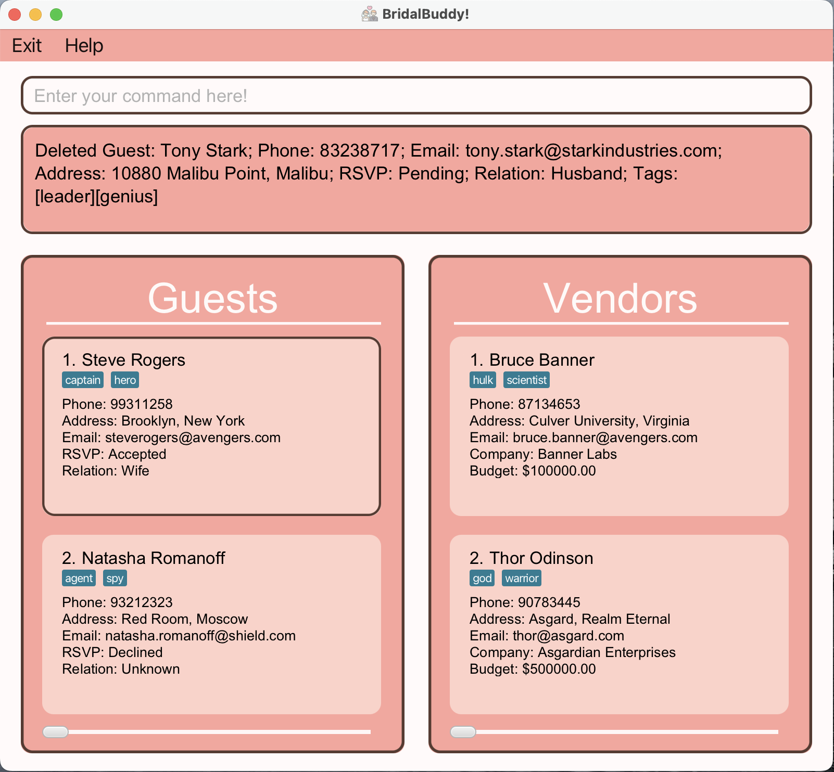Click 'Phone: 90783445' text
This screenshot has height=772, width=834.
[x=525, y=602]
